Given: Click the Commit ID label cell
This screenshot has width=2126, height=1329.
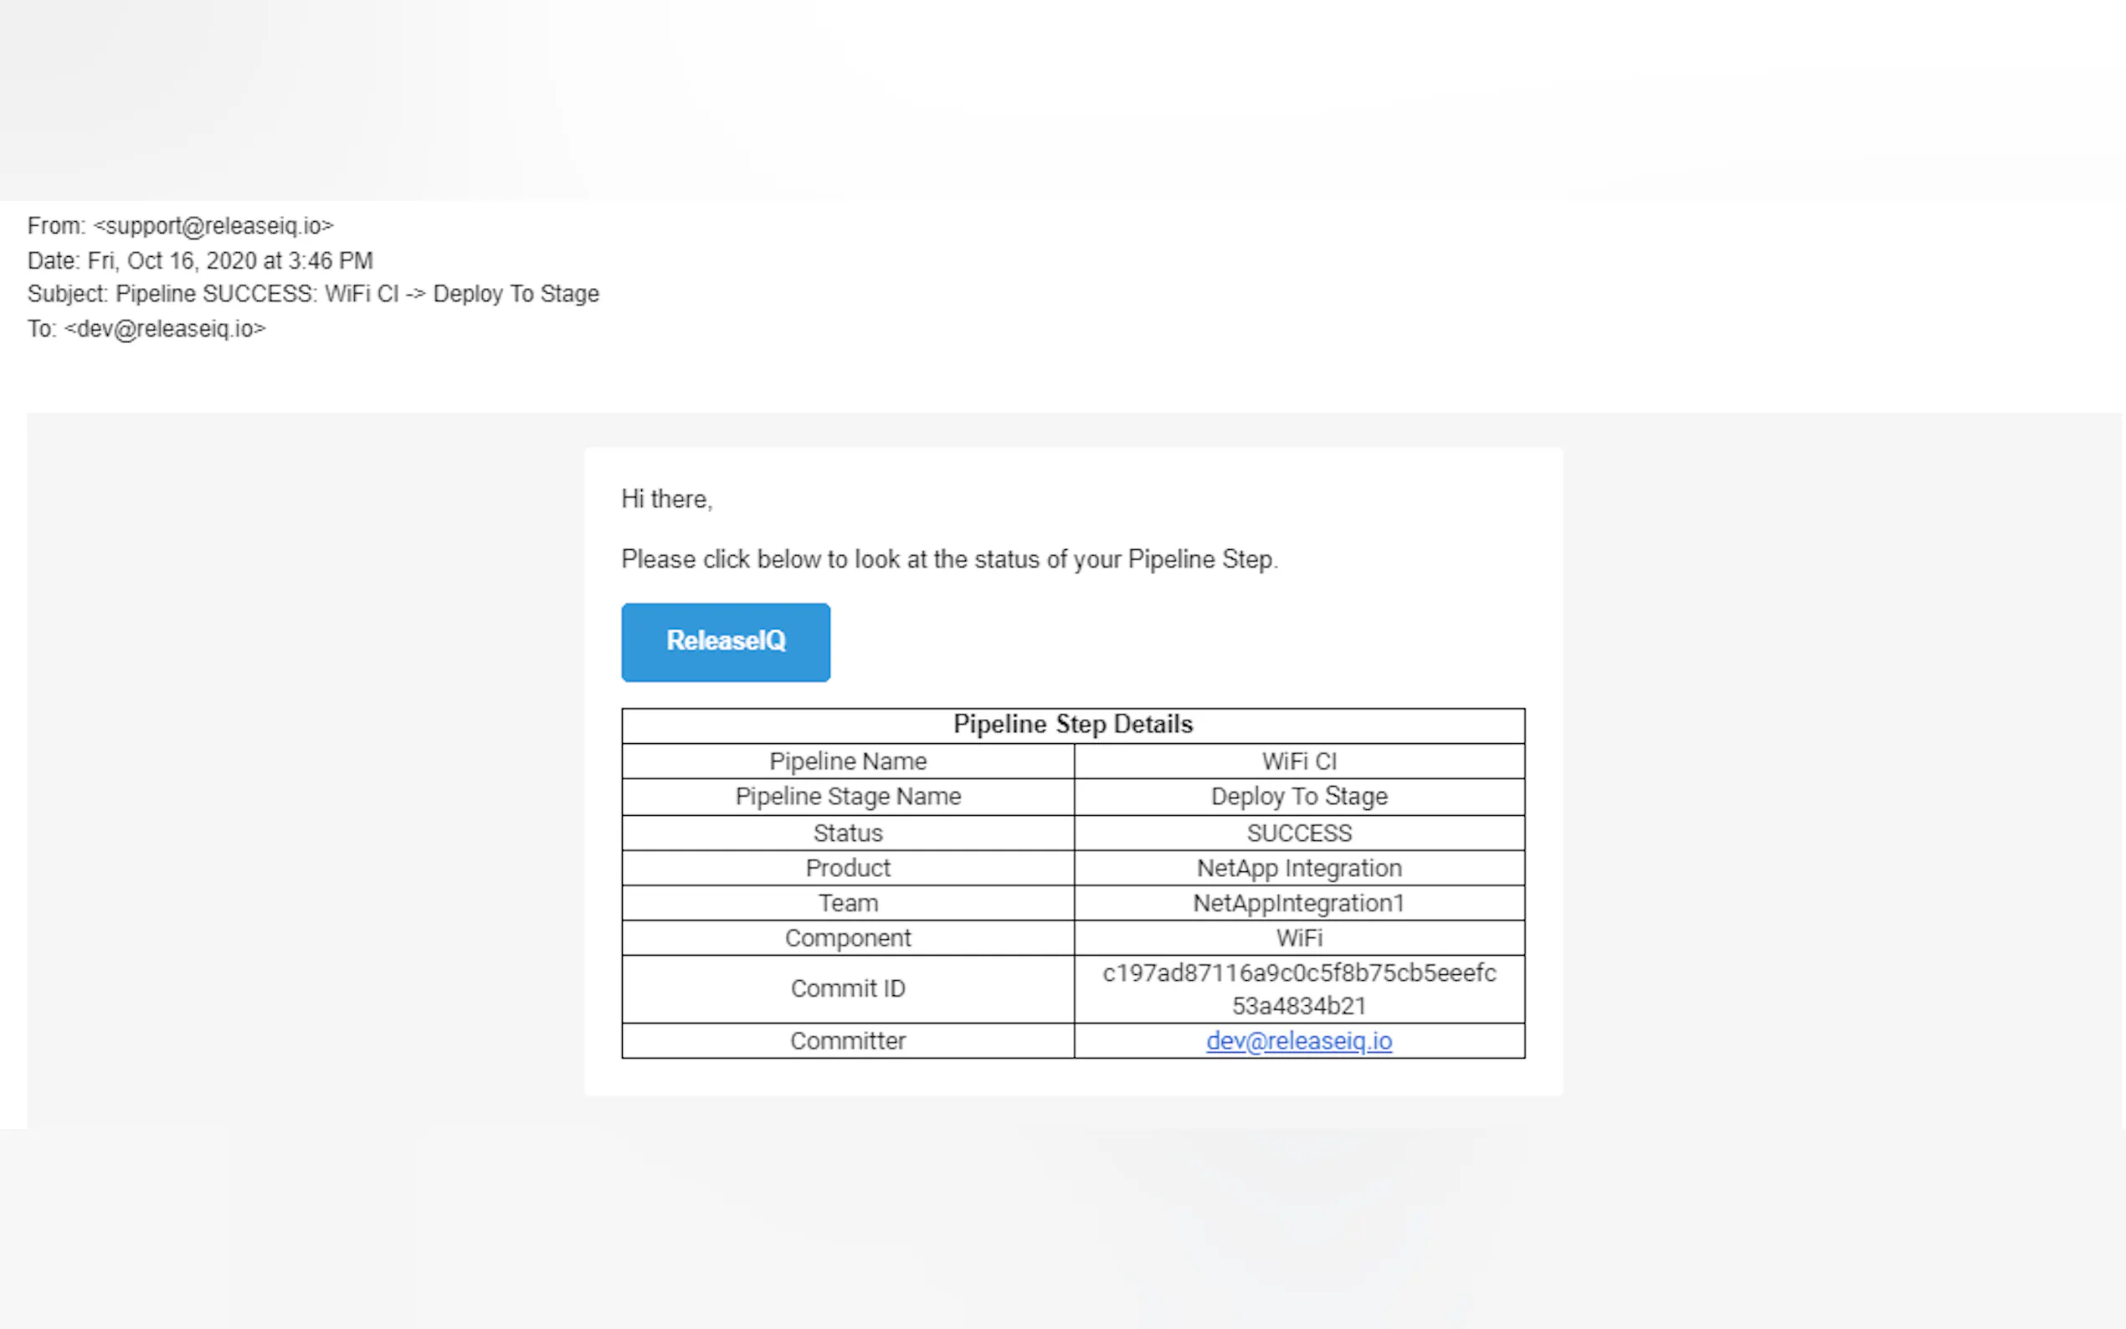Looking at the screenshot, I should point(847,989).
